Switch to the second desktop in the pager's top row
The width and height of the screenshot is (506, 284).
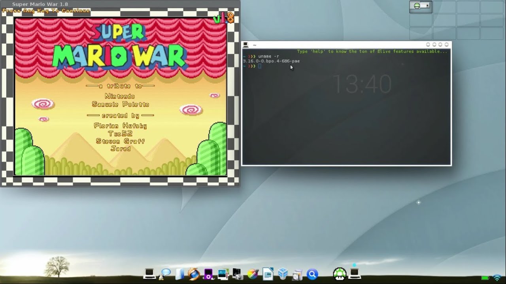[444, 7]
